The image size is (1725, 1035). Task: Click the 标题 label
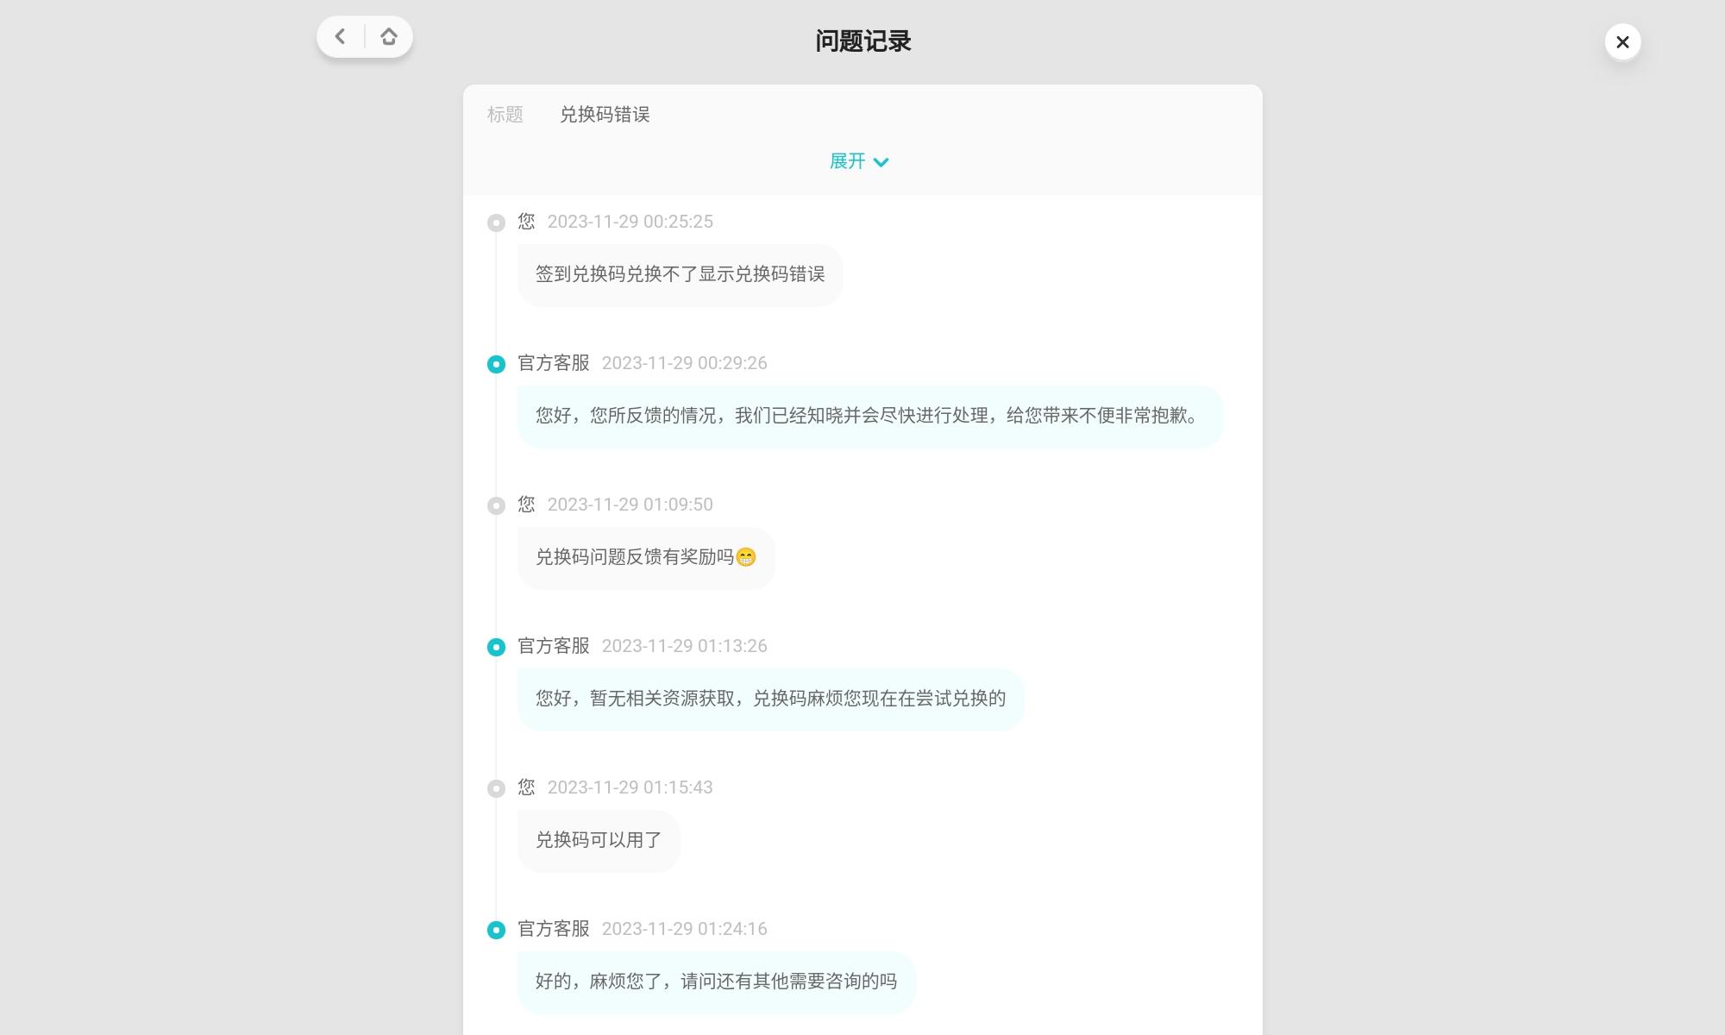(x=505, y=115)
